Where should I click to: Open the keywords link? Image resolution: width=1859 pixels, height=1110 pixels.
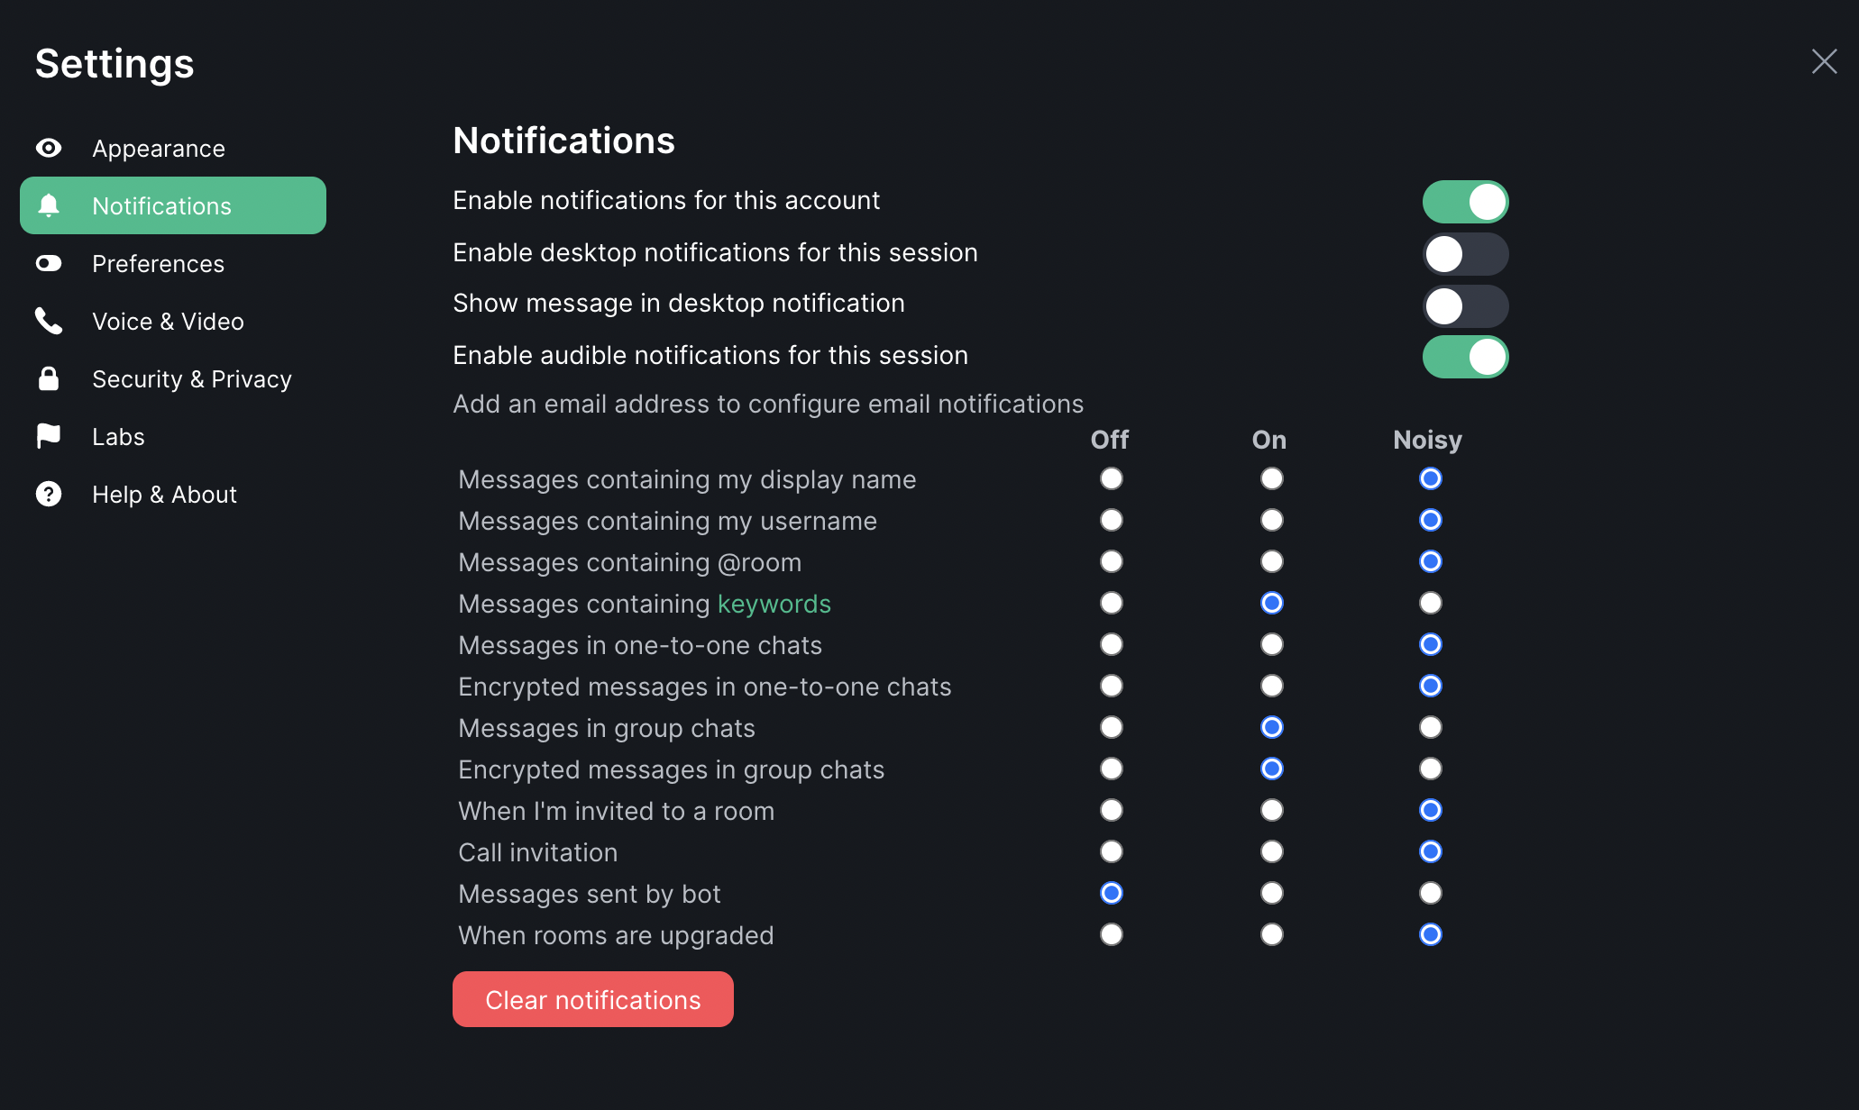[774, 604]
